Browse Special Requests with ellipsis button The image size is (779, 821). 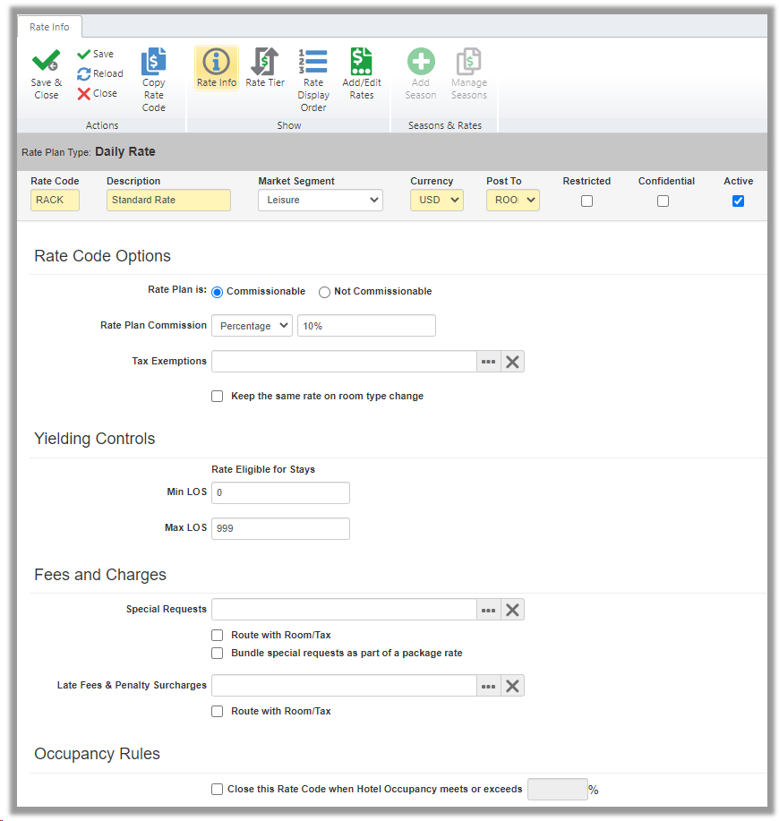click(x=489, y=610)
